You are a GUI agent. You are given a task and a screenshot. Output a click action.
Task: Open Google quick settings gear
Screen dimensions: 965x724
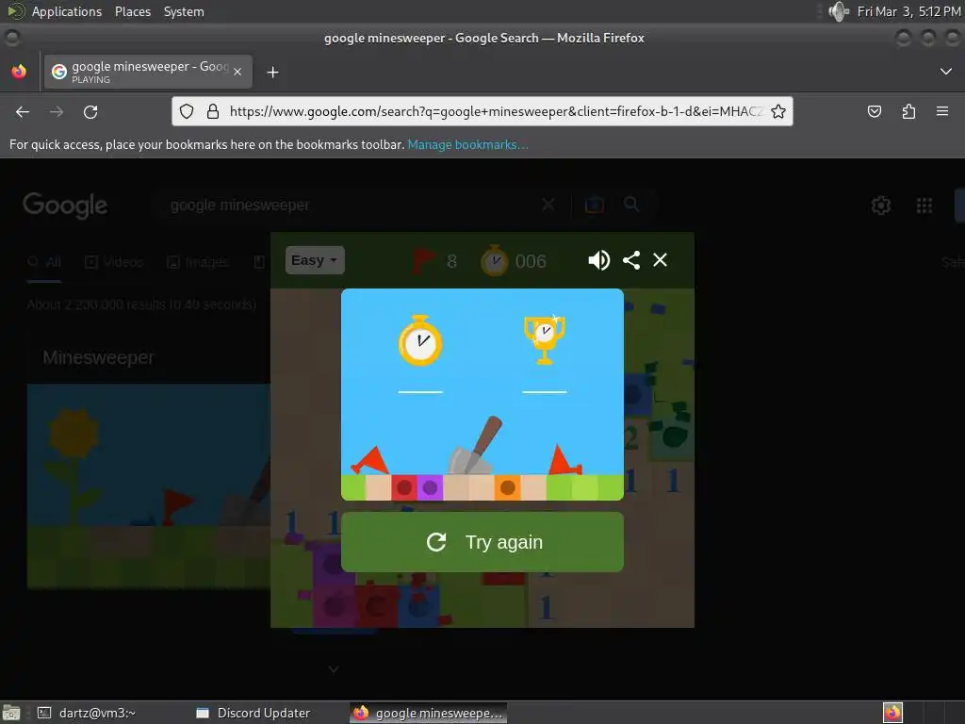[881, 205]
